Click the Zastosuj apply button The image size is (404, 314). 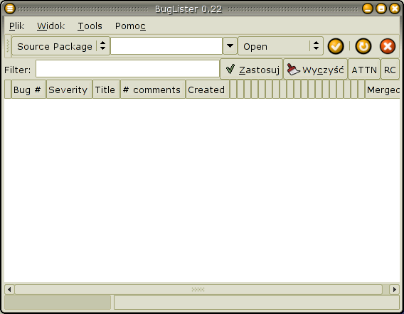pyautogui.click(x=252, y=70)
